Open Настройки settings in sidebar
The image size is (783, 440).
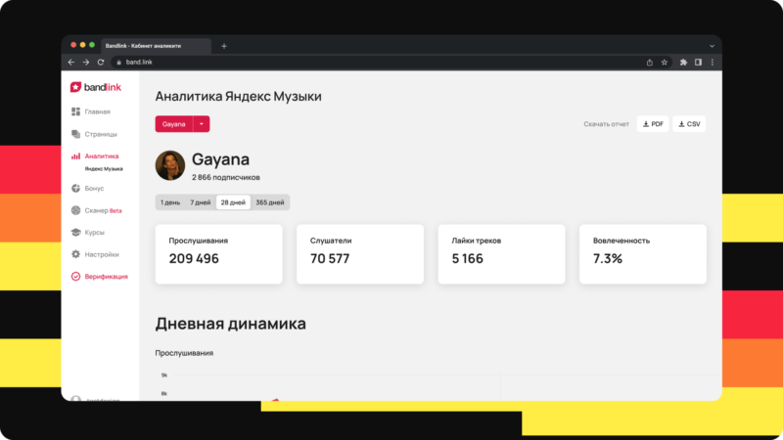pyautogui.click(x=101, y=254)
